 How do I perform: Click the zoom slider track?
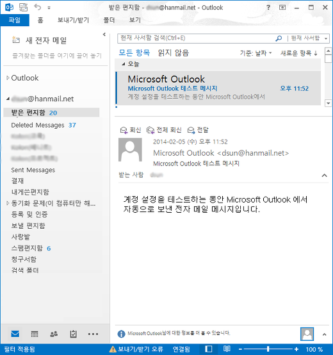[x=268, y=349]
